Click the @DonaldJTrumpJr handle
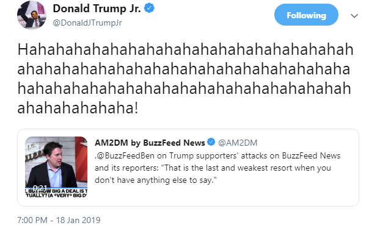380x231 pixels. [87, 23]
